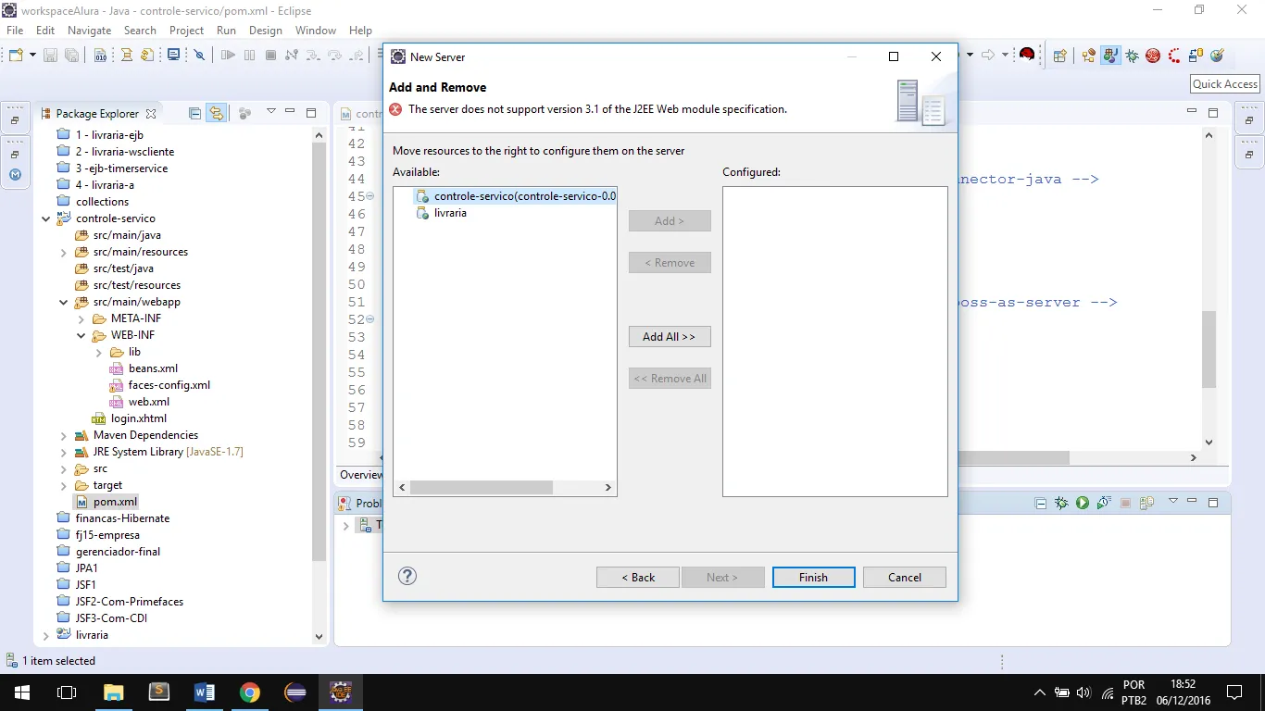Expand JRE System Library node
1265x711 pixels.
click(63, 452)
